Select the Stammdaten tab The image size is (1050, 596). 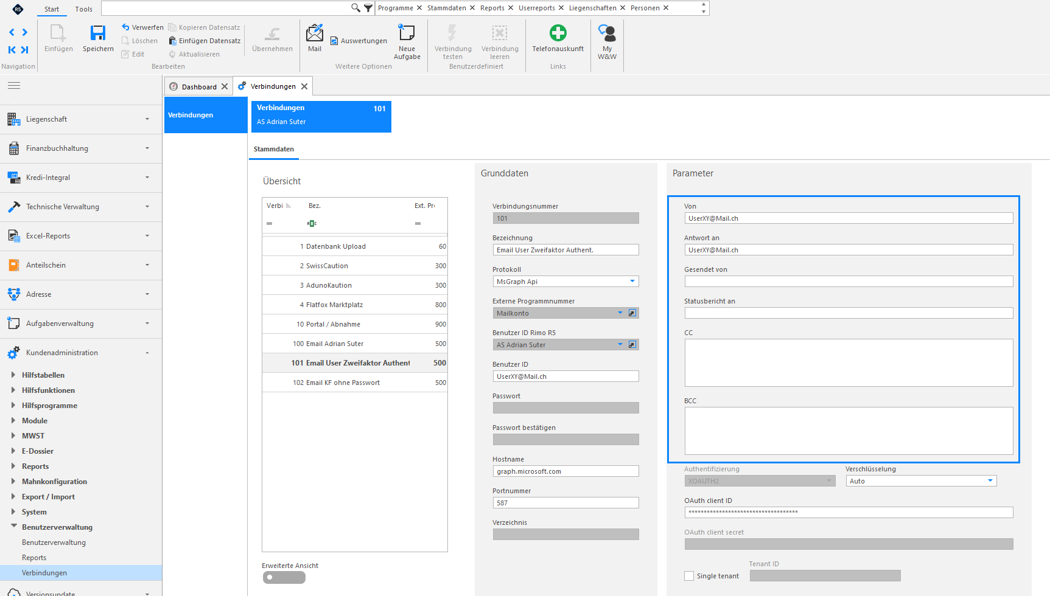pyautogui.click(x=274, y=149)
